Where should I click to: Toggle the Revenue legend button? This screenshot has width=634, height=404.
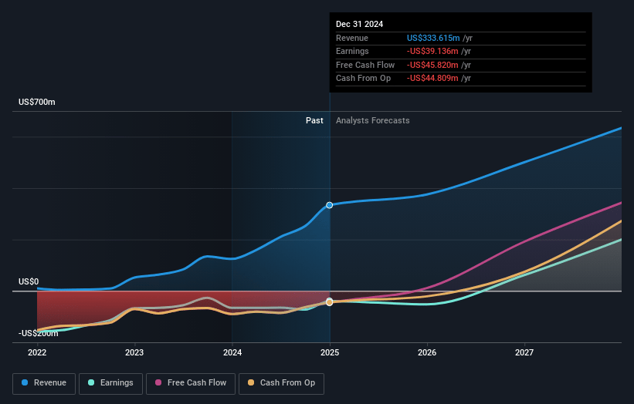(44, 383)
